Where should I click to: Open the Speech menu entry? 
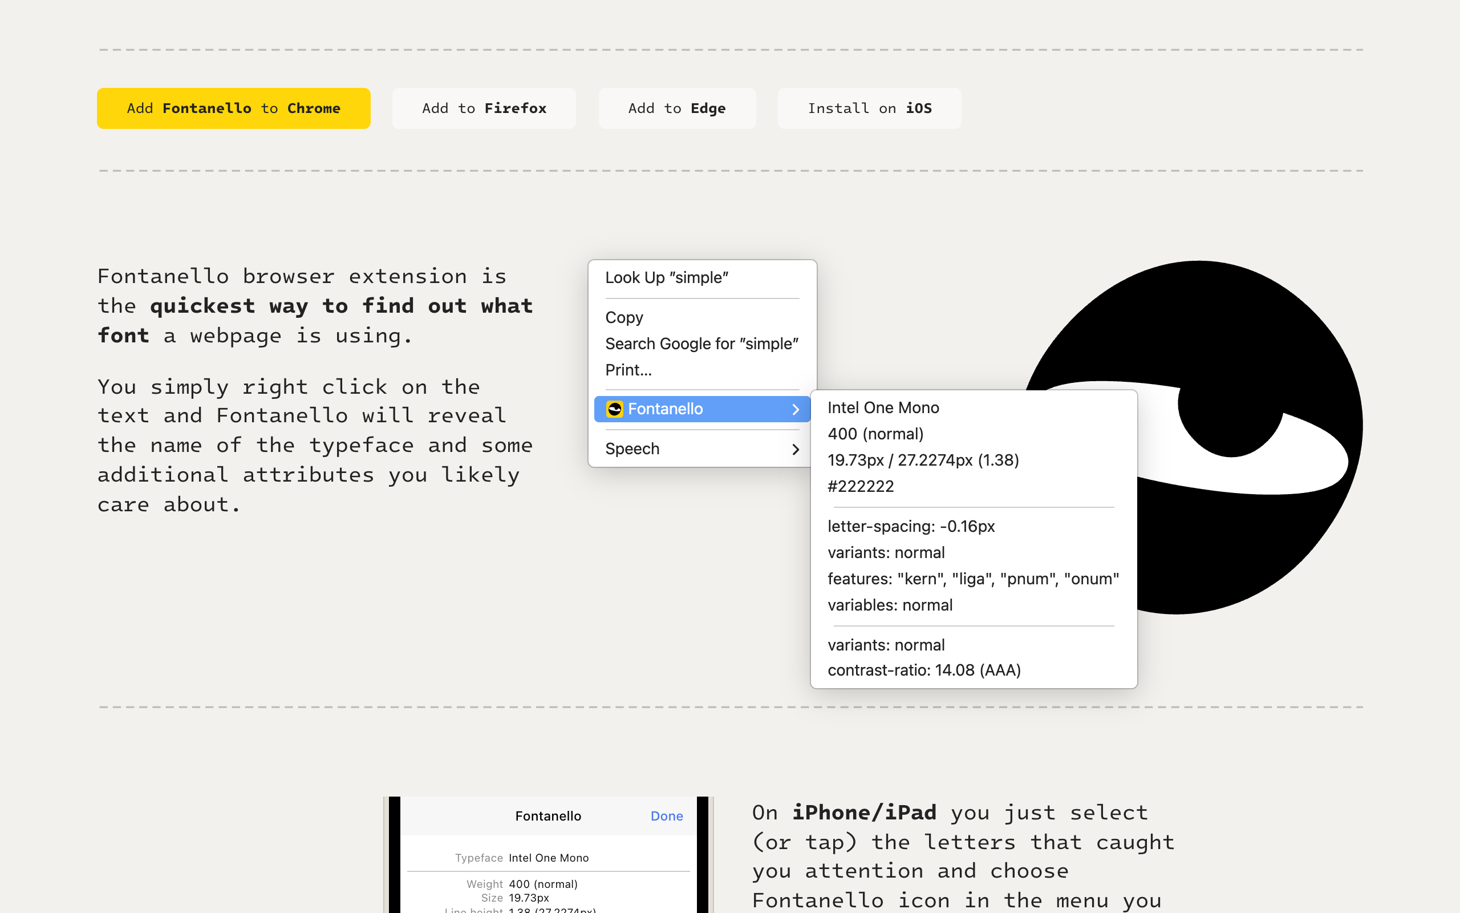pos(702,449)
